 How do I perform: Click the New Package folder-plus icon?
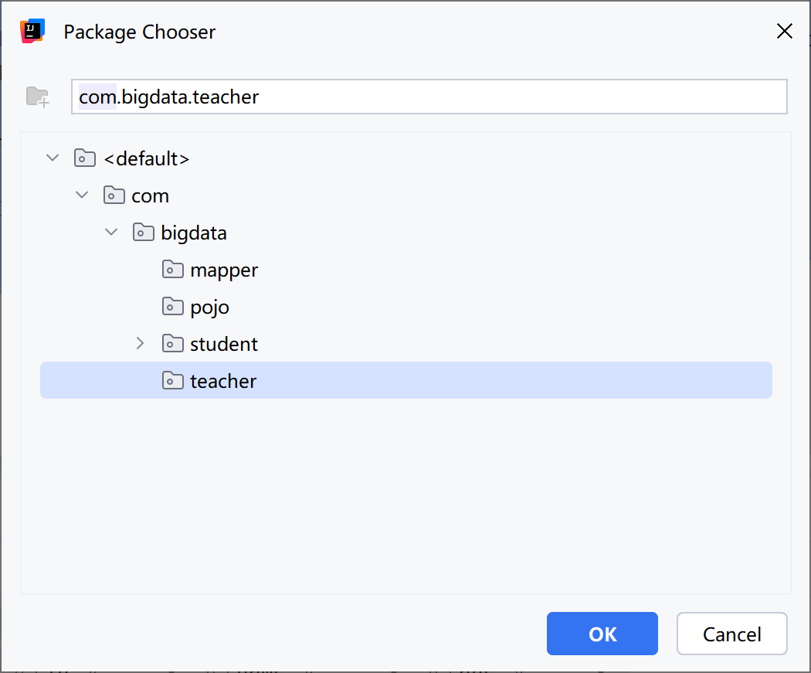(36, 97)
